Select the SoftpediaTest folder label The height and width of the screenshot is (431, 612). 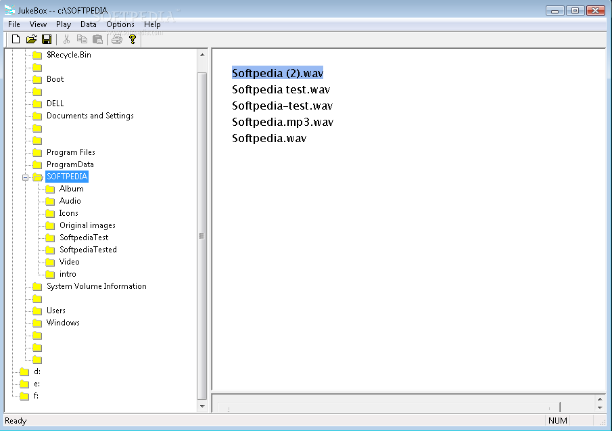pyautogui.click(x=84, y=237)
